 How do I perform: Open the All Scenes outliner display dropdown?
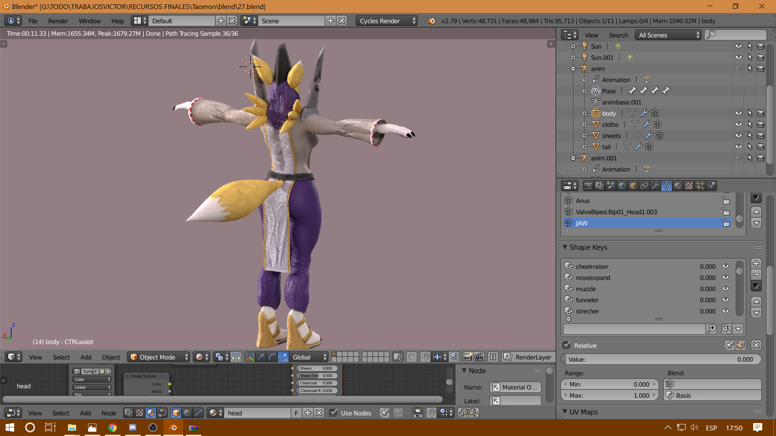(x=668, y=35)
